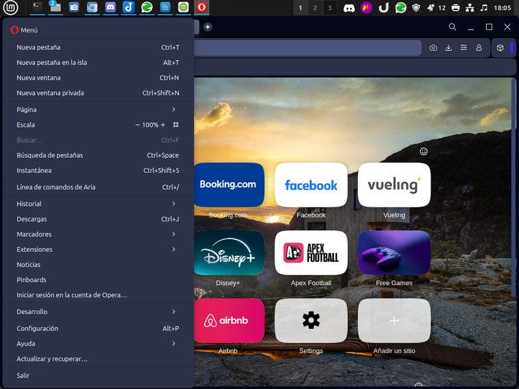Open the Free Games speed dial tile
Viewport: 519px width, 389px height.
[394, 253]
